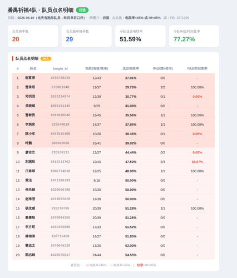The width and height of the screenshot is (237, 278).
Task: Open the 当天跑单骑手数 card showing 29
Action: pos(87,36)
